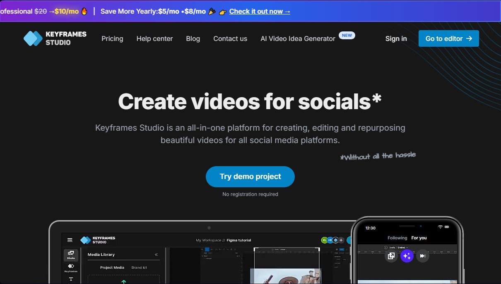Click the 12:30 clock on the phone
The height and width of the screenshot is (284, 501).
[x=370, y=228]
